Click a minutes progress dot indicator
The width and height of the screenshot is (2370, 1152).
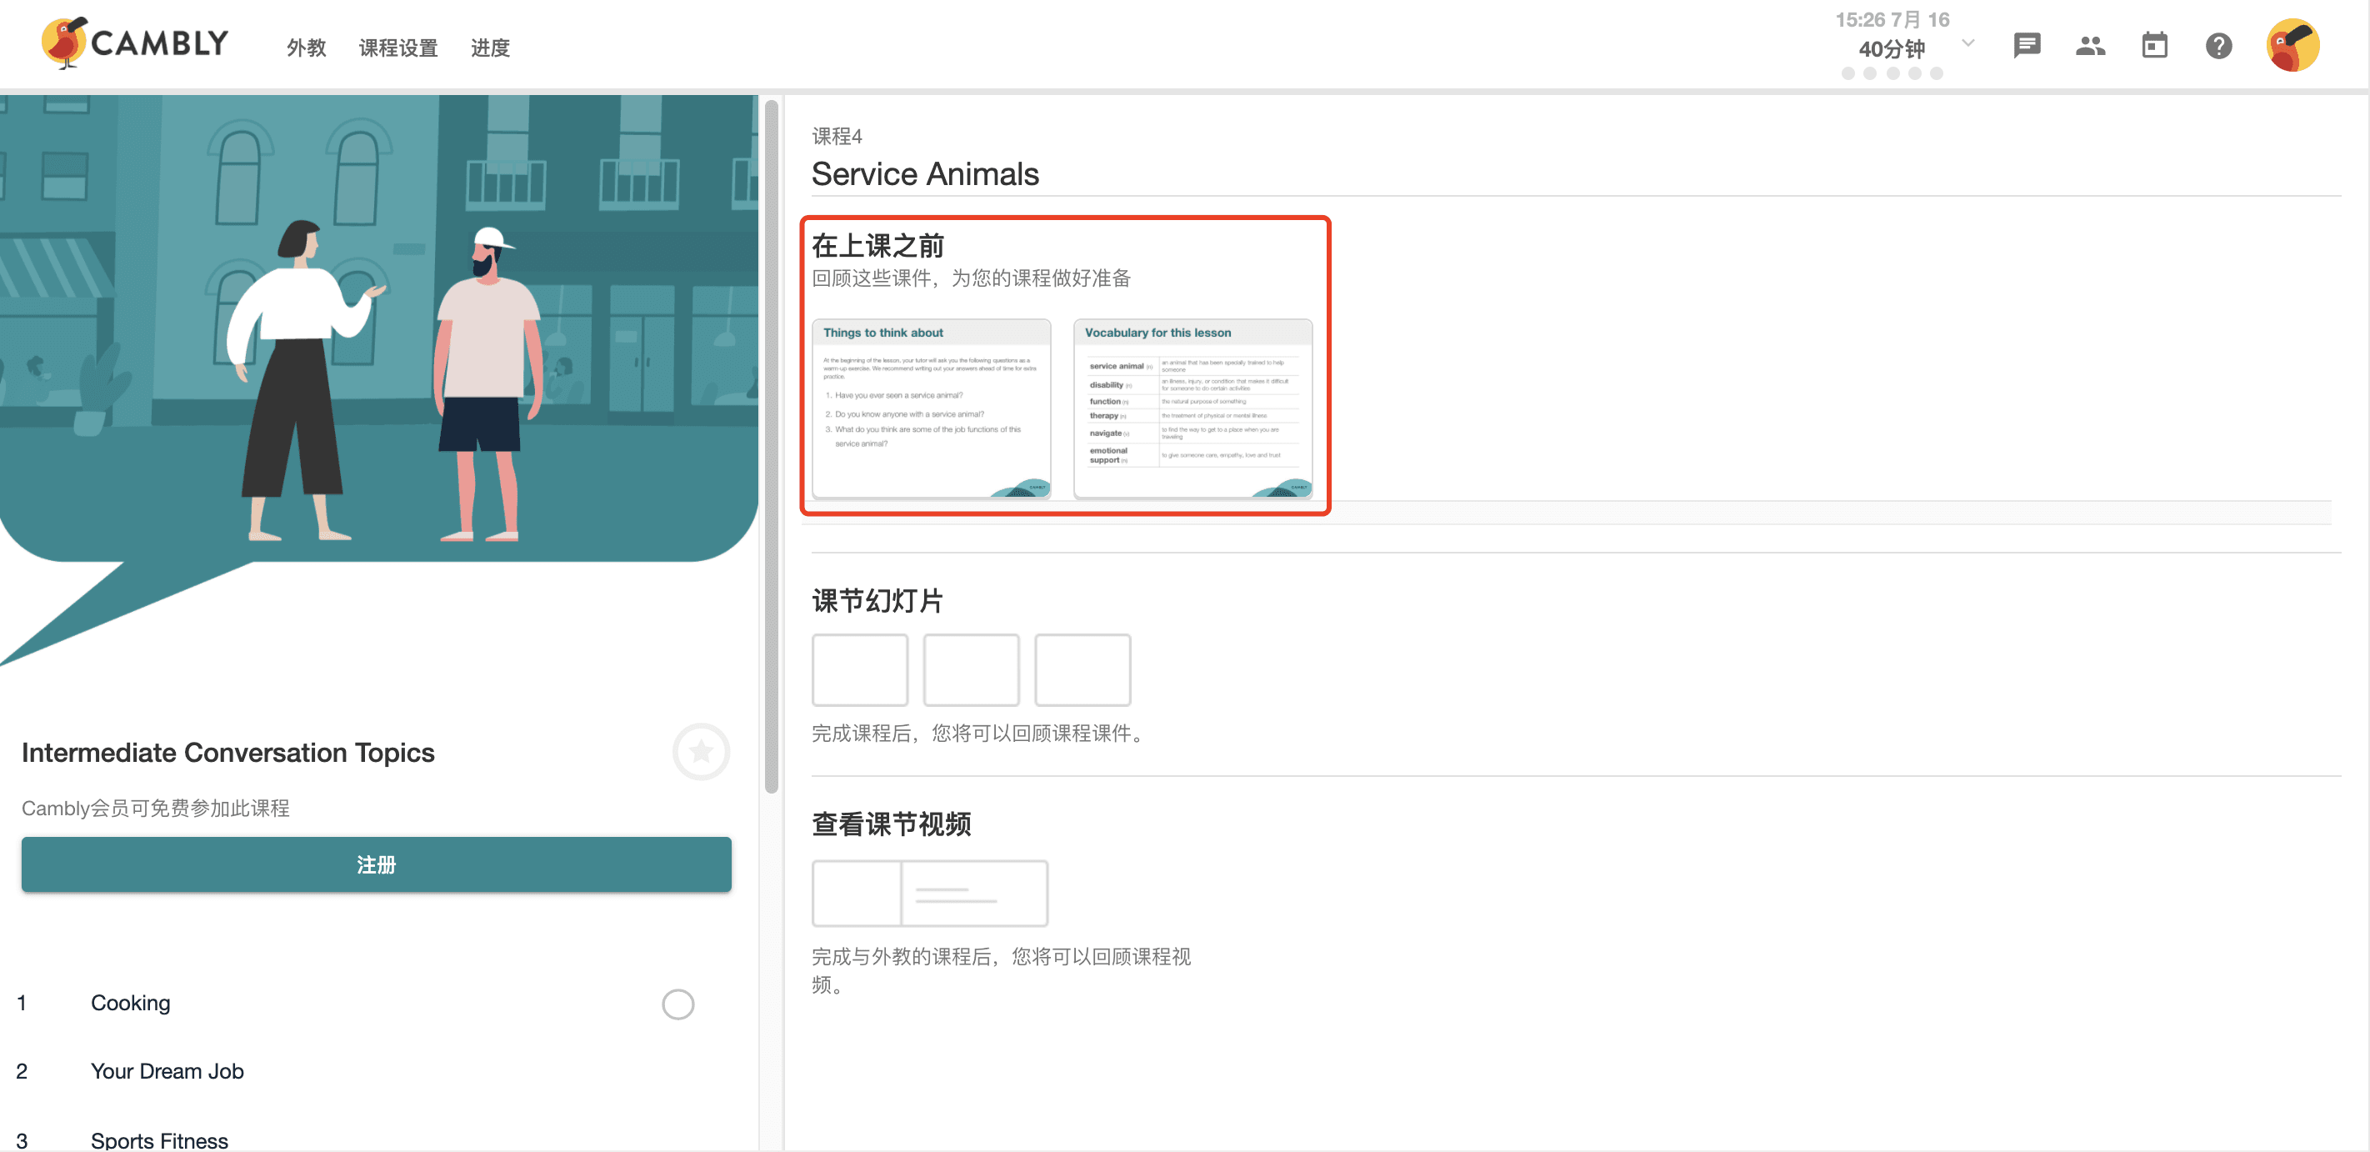[1849, 73]
